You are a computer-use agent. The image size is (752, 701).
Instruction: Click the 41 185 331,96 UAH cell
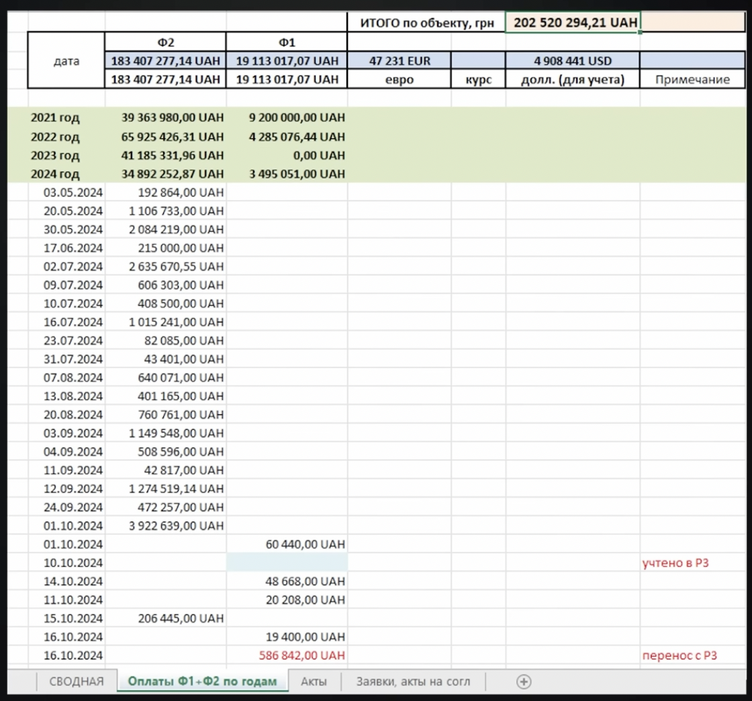click(165, 155)
